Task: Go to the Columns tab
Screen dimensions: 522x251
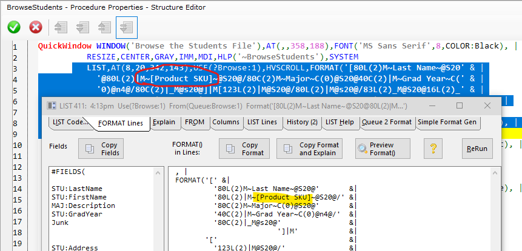Action: coord(226,122)
